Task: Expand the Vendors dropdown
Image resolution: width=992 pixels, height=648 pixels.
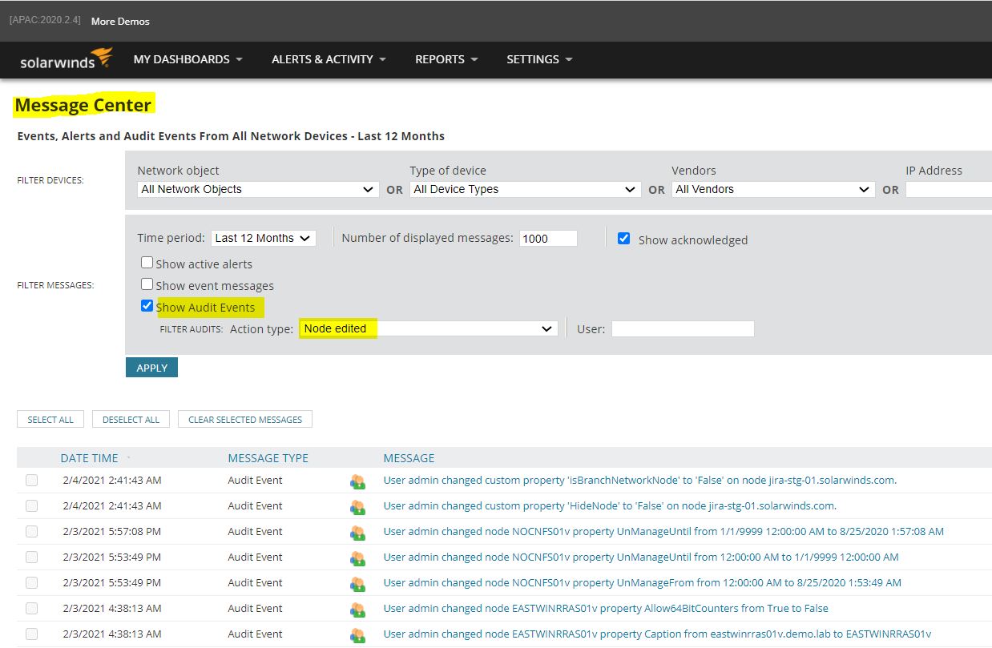Action: [772, 190]
